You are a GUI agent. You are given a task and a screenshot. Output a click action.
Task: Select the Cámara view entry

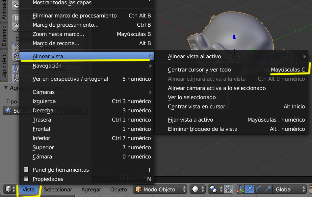[87, 156]
